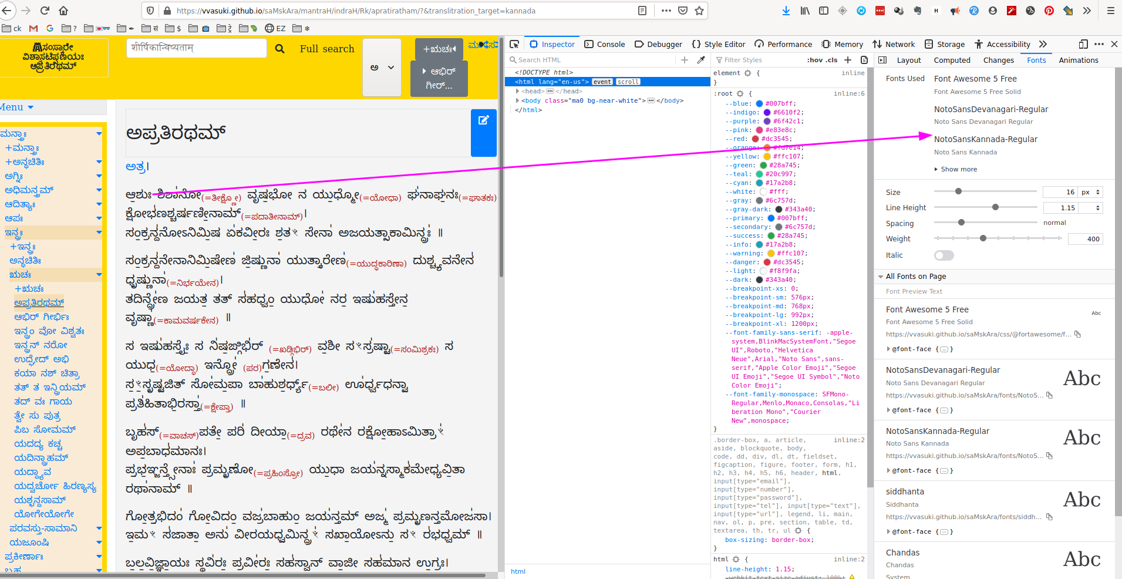
Task: Open the Menu dropdown on the page sidebar
Action: (17, 107)
